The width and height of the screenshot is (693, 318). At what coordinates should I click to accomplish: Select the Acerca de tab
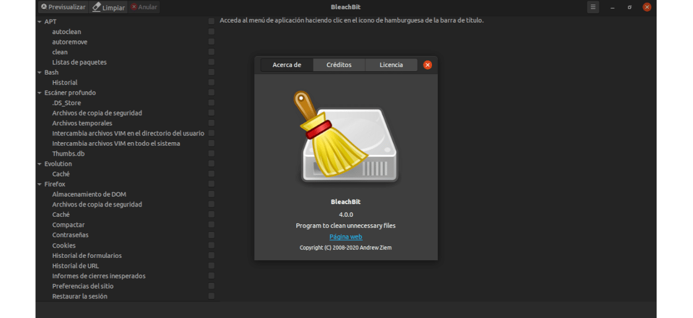point(287,65)
